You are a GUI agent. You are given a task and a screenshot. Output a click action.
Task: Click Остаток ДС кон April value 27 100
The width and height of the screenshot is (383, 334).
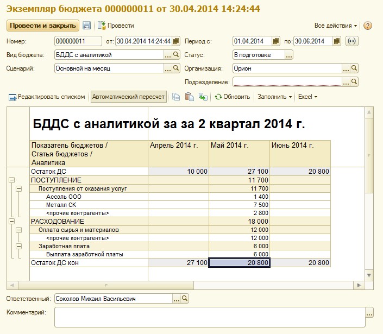coord(179,263)
